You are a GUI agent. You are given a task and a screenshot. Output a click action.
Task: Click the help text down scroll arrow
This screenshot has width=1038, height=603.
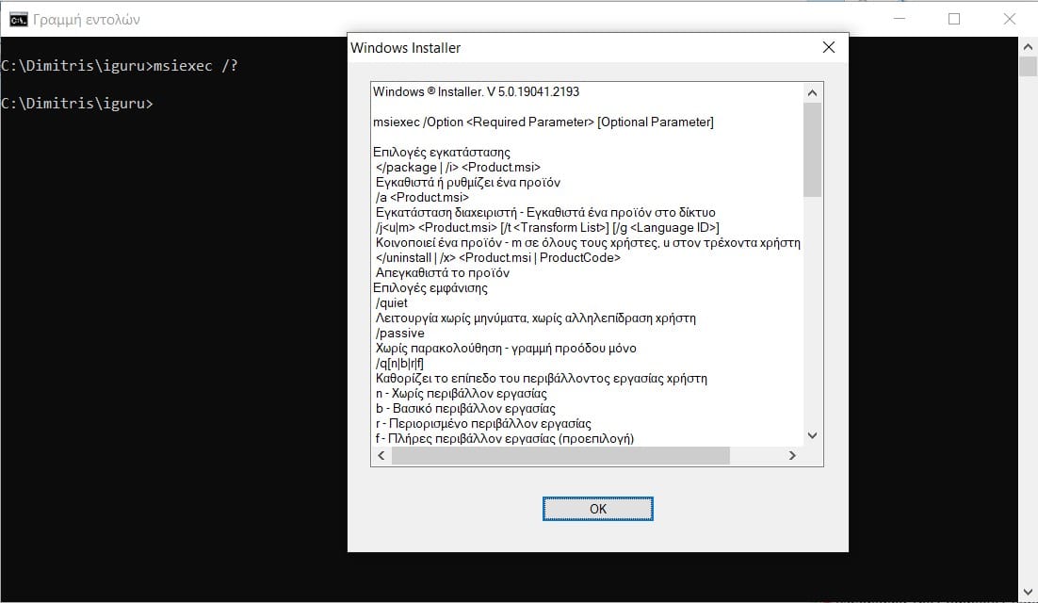pos(812,435)
